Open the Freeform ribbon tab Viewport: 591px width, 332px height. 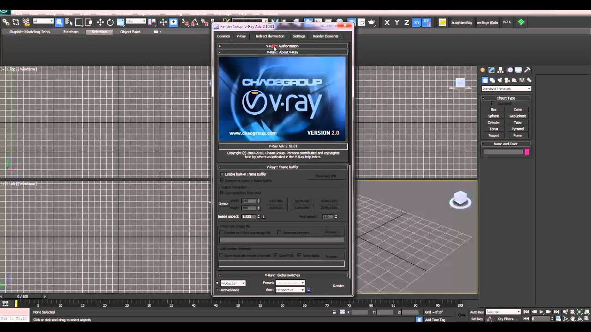pyautogui.click(x=71, y=32)
